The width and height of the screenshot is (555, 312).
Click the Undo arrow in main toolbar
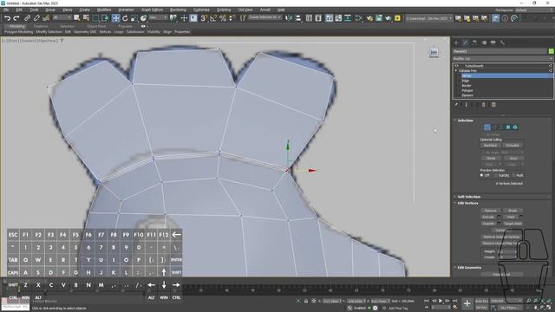pyautogui.click(x=7, y=18)
